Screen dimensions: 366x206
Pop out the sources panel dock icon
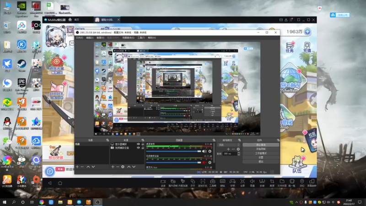[x=143, y=140]
